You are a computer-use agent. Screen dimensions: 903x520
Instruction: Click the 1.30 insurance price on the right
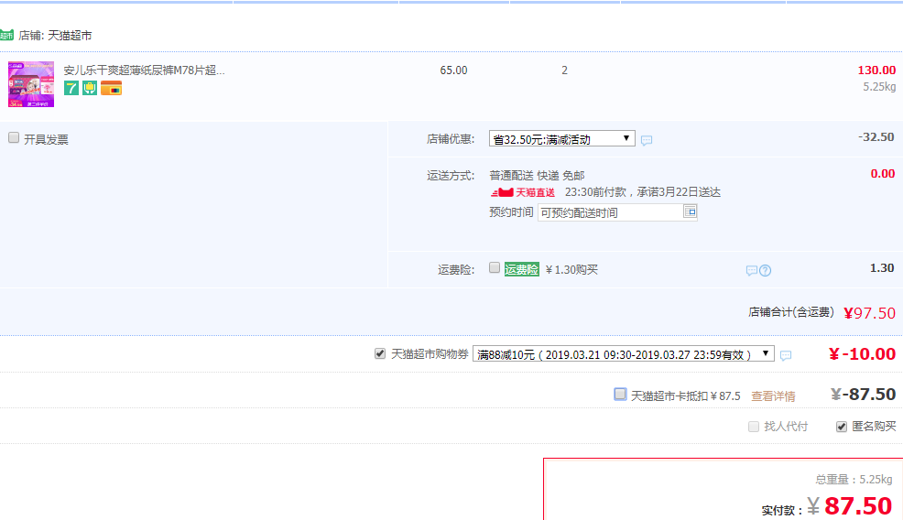(x=882, y=267)
